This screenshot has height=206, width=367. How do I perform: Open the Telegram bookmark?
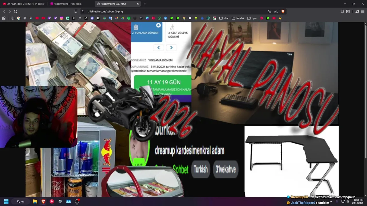pos(165,18)
